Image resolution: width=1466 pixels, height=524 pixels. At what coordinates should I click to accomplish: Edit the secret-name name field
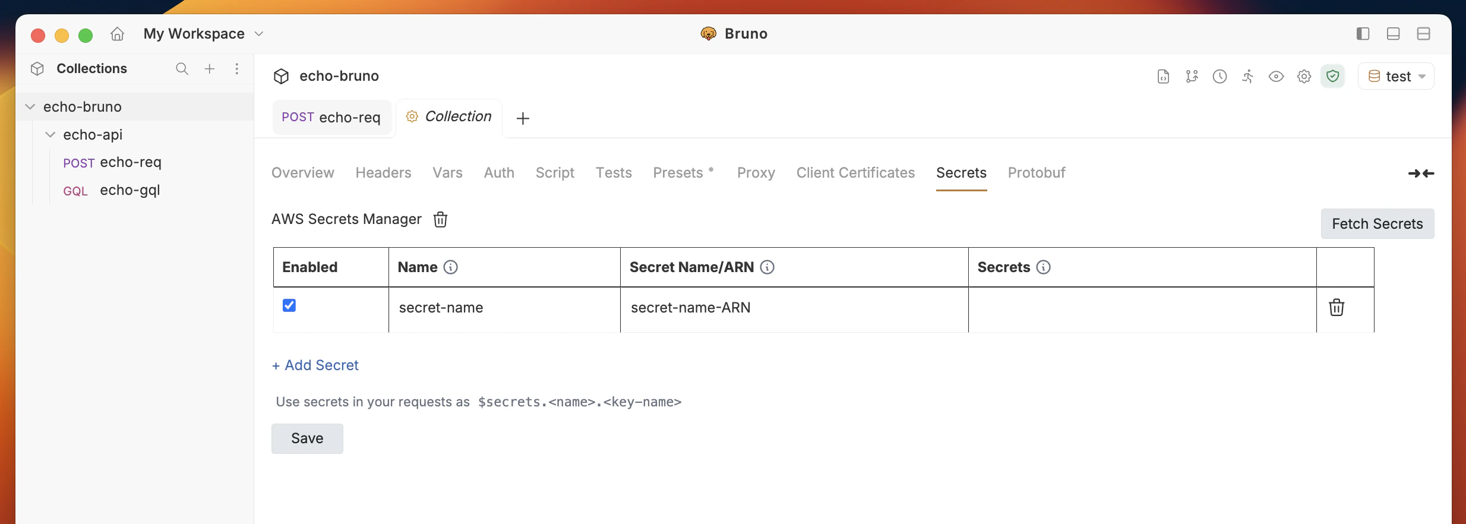tap(504, 308)
